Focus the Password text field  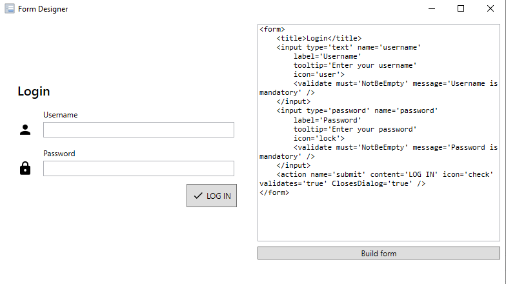139,168
